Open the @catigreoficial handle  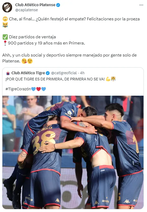click(x=64, y=73)
